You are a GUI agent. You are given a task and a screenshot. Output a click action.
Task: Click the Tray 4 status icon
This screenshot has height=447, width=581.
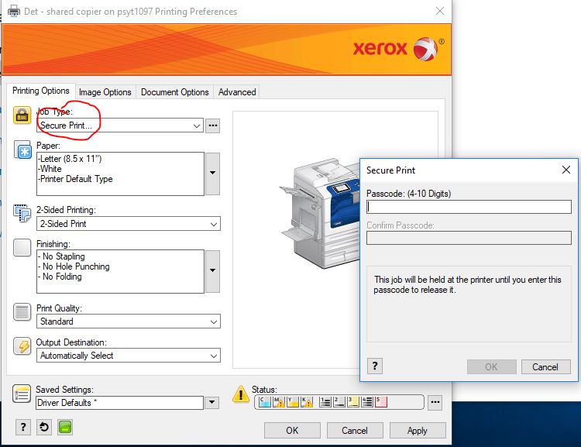tap(367, 402)
